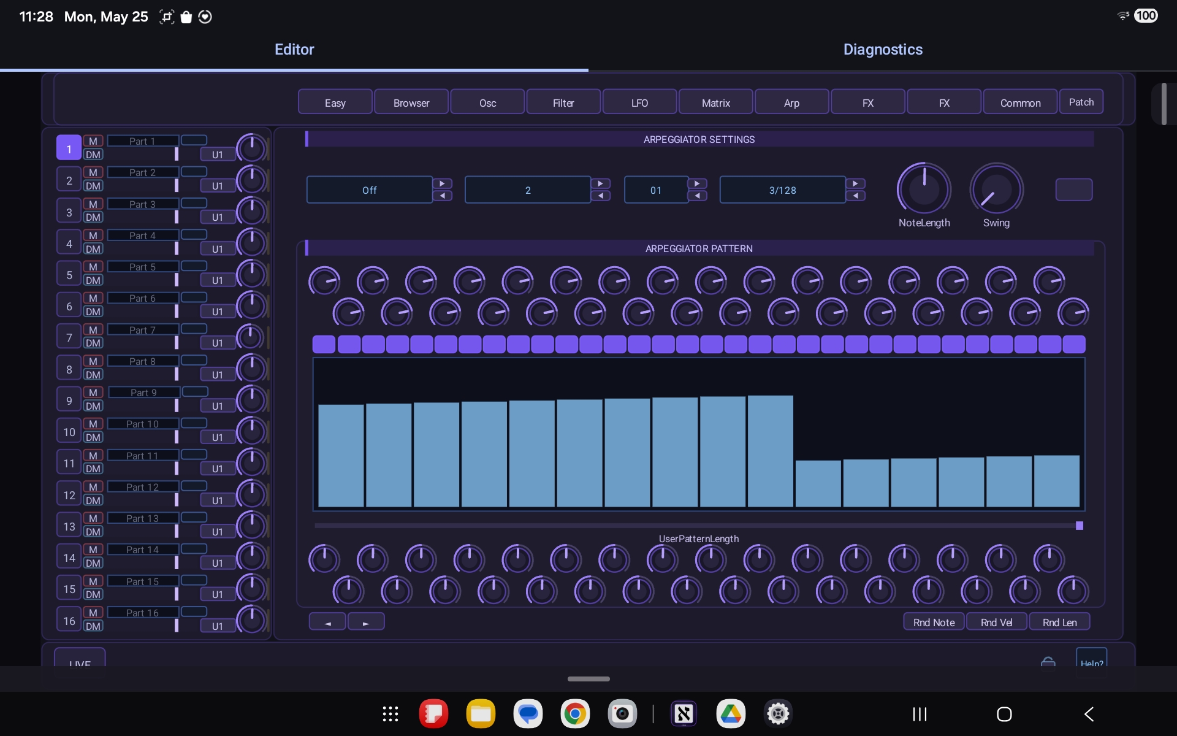Toggle mute M on Part 13
1177x736 pixels.
[x=93, y=518]
